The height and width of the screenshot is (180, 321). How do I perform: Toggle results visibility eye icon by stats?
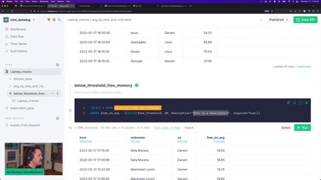[x=70, y=128]
